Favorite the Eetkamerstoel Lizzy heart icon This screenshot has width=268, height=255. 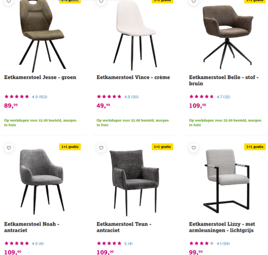pyautogui.click(x=194, y=148)
